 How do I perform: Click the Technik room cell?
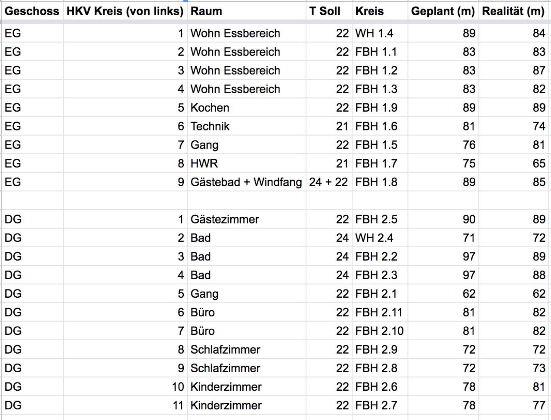pyautogui.click(x=247, y=126)
